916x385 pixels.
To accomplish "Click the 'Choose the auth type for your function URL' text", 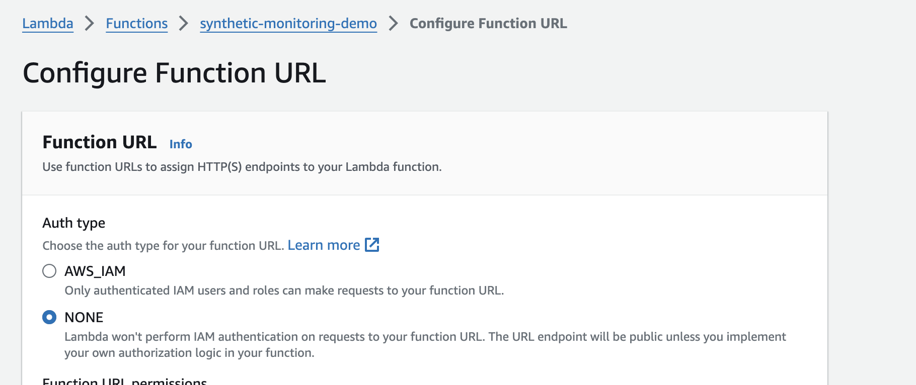I will click(x=164, y=246).
